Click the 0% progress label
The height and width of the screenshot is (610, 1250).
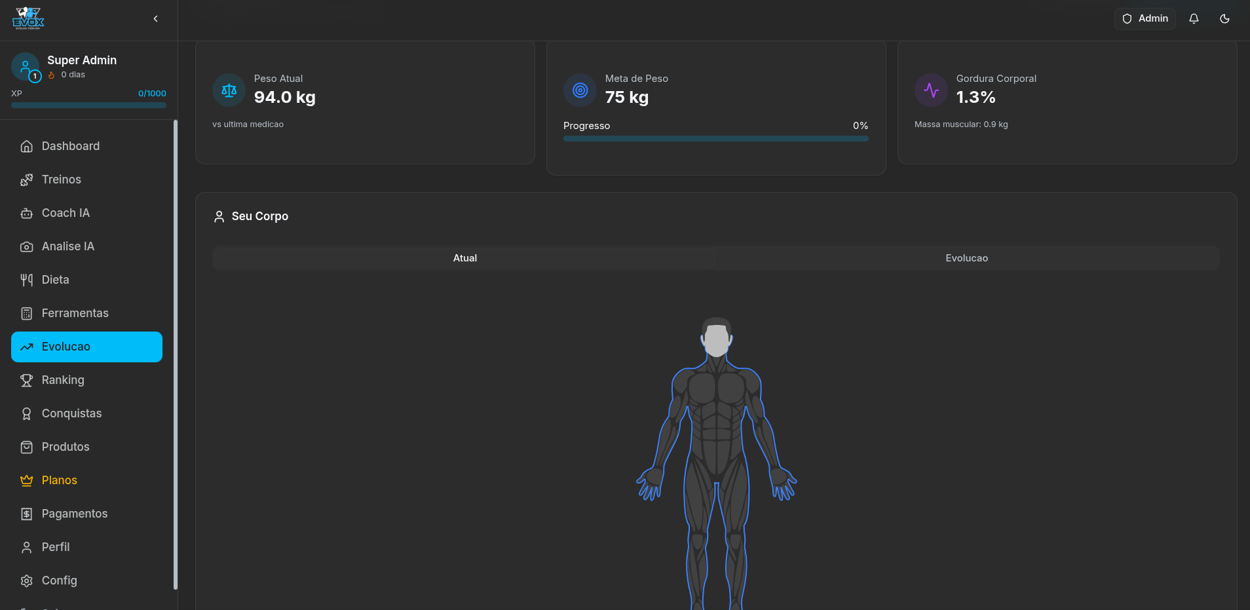point(860,126)
